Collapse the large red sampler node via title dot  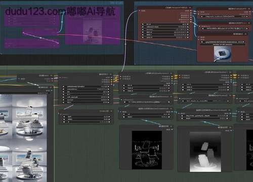pyautogui.click(x=190, y=8)
